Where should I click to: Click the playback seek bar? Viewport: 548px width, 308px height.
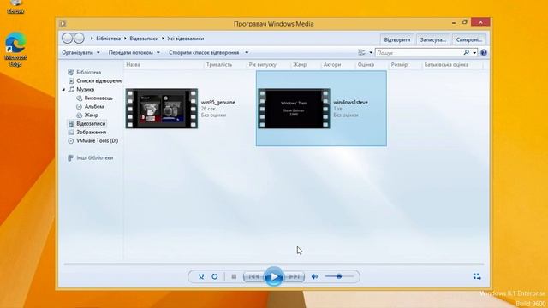[274, 264]
